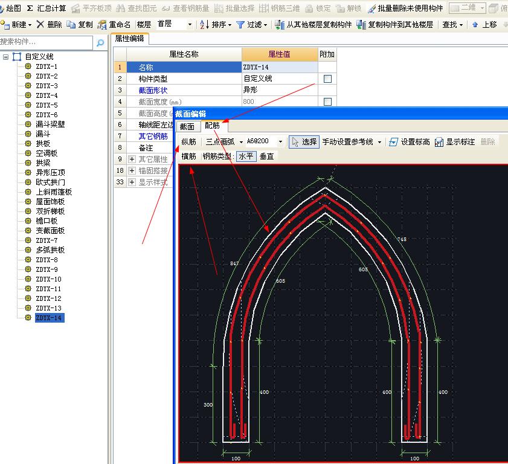Click the 属性值 column header
Screen dimensions: 508x464
[x=280, y=54]
